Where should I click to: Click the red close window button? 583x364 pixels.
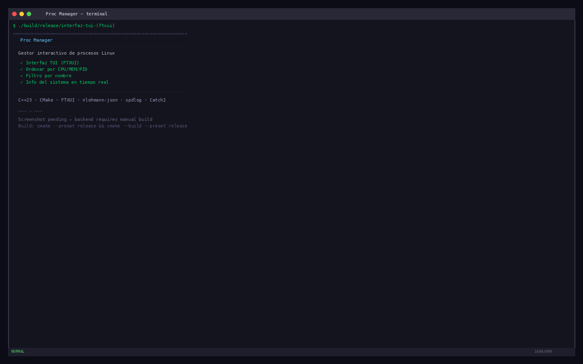[x=15, y=14]
